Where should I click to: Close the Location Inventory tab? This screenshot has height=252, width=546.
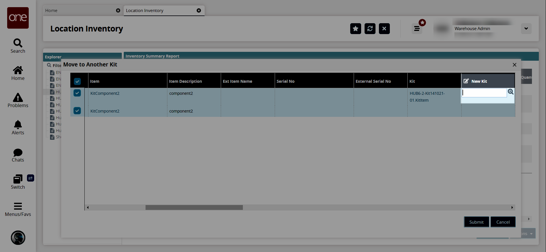(199, 11)
